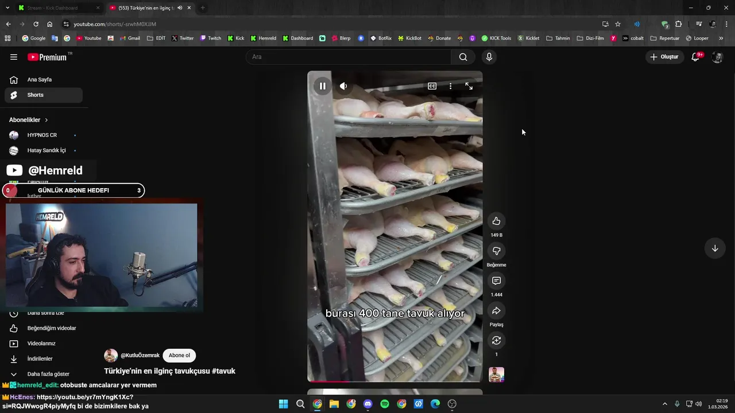Open Spotify from the taskbar
This screenshot has width=735, height=413.
pos(385,404)
